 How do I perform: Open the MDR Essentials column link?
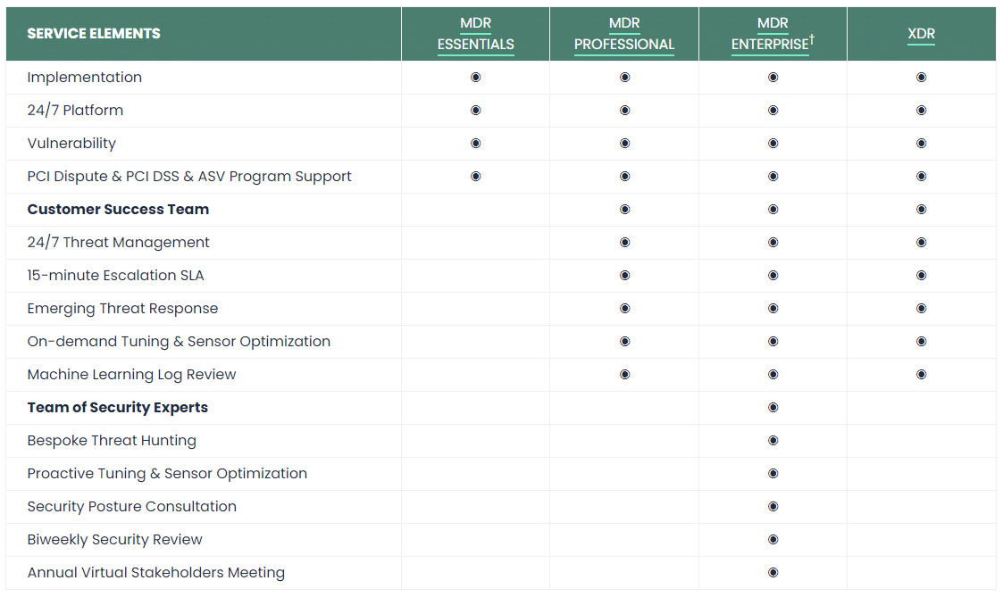tap(475, 34)
